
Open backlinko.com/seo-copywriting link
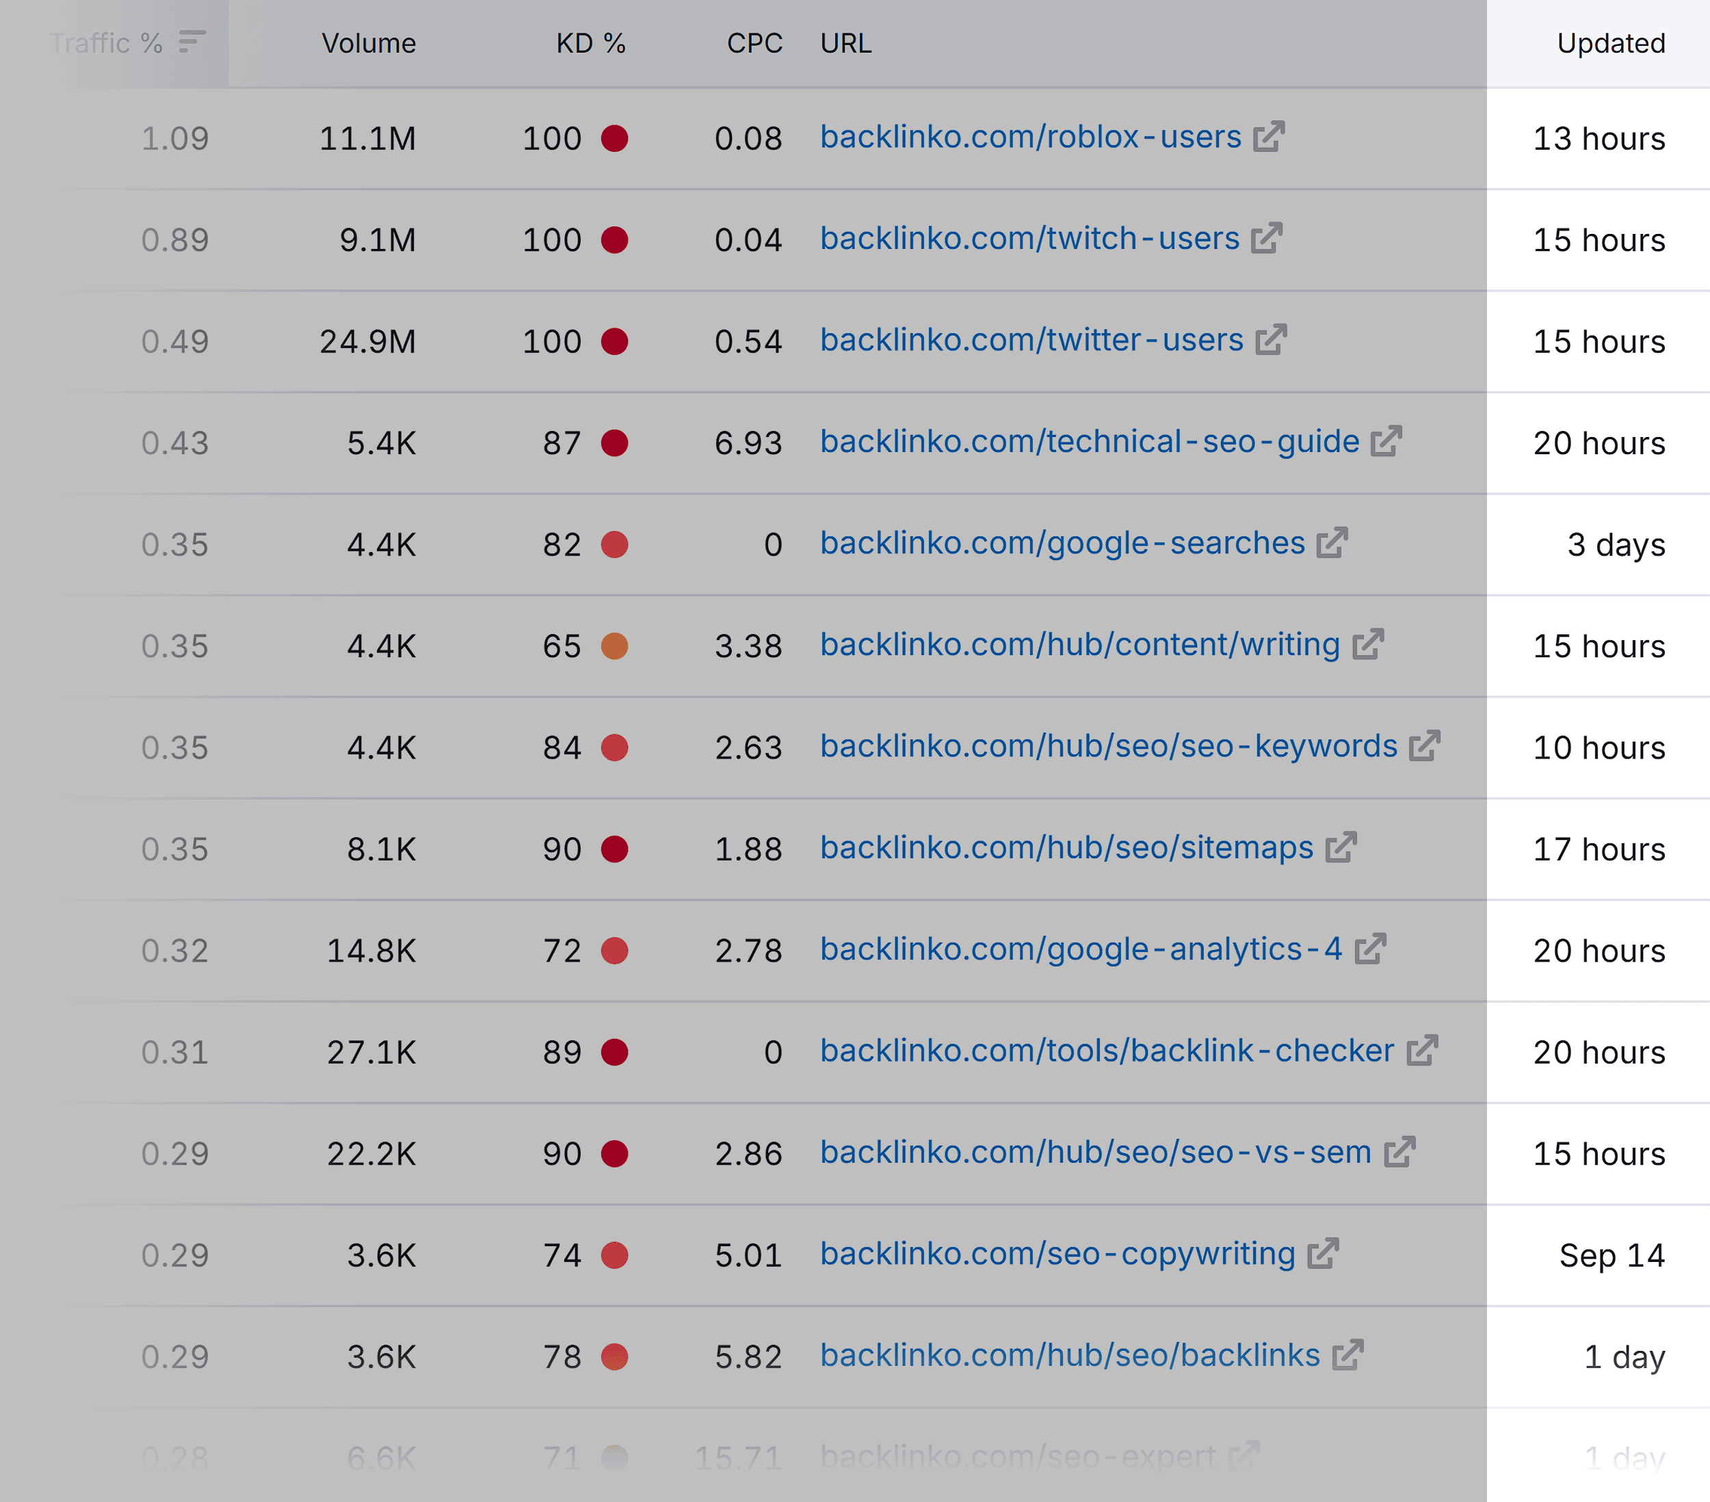tap(1057, 1254)
